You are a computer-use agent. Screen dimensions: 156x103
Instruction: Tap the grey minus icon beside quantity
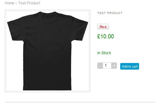point(100,66)
